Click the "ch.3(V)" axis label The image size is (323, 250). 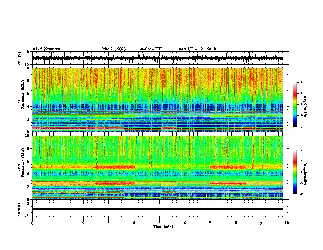pyautogui.click(x=19, y=210)
